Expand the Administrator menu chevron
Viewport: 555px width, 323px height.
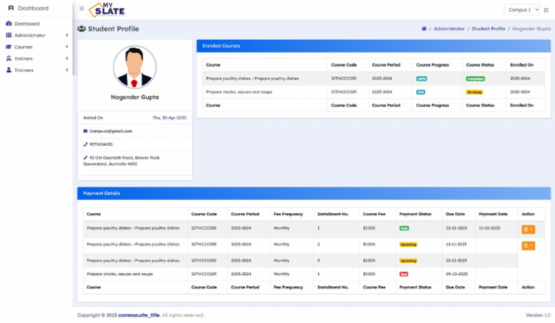(66, 35)
